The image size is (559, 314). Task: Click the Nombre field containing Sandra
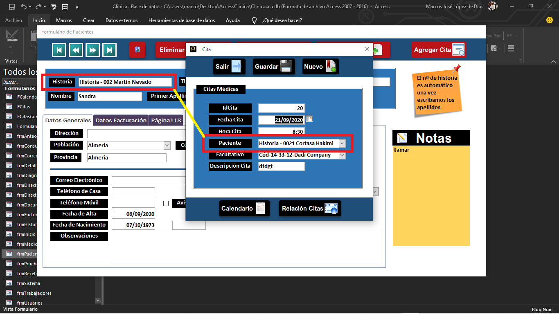tap(110, 96)
